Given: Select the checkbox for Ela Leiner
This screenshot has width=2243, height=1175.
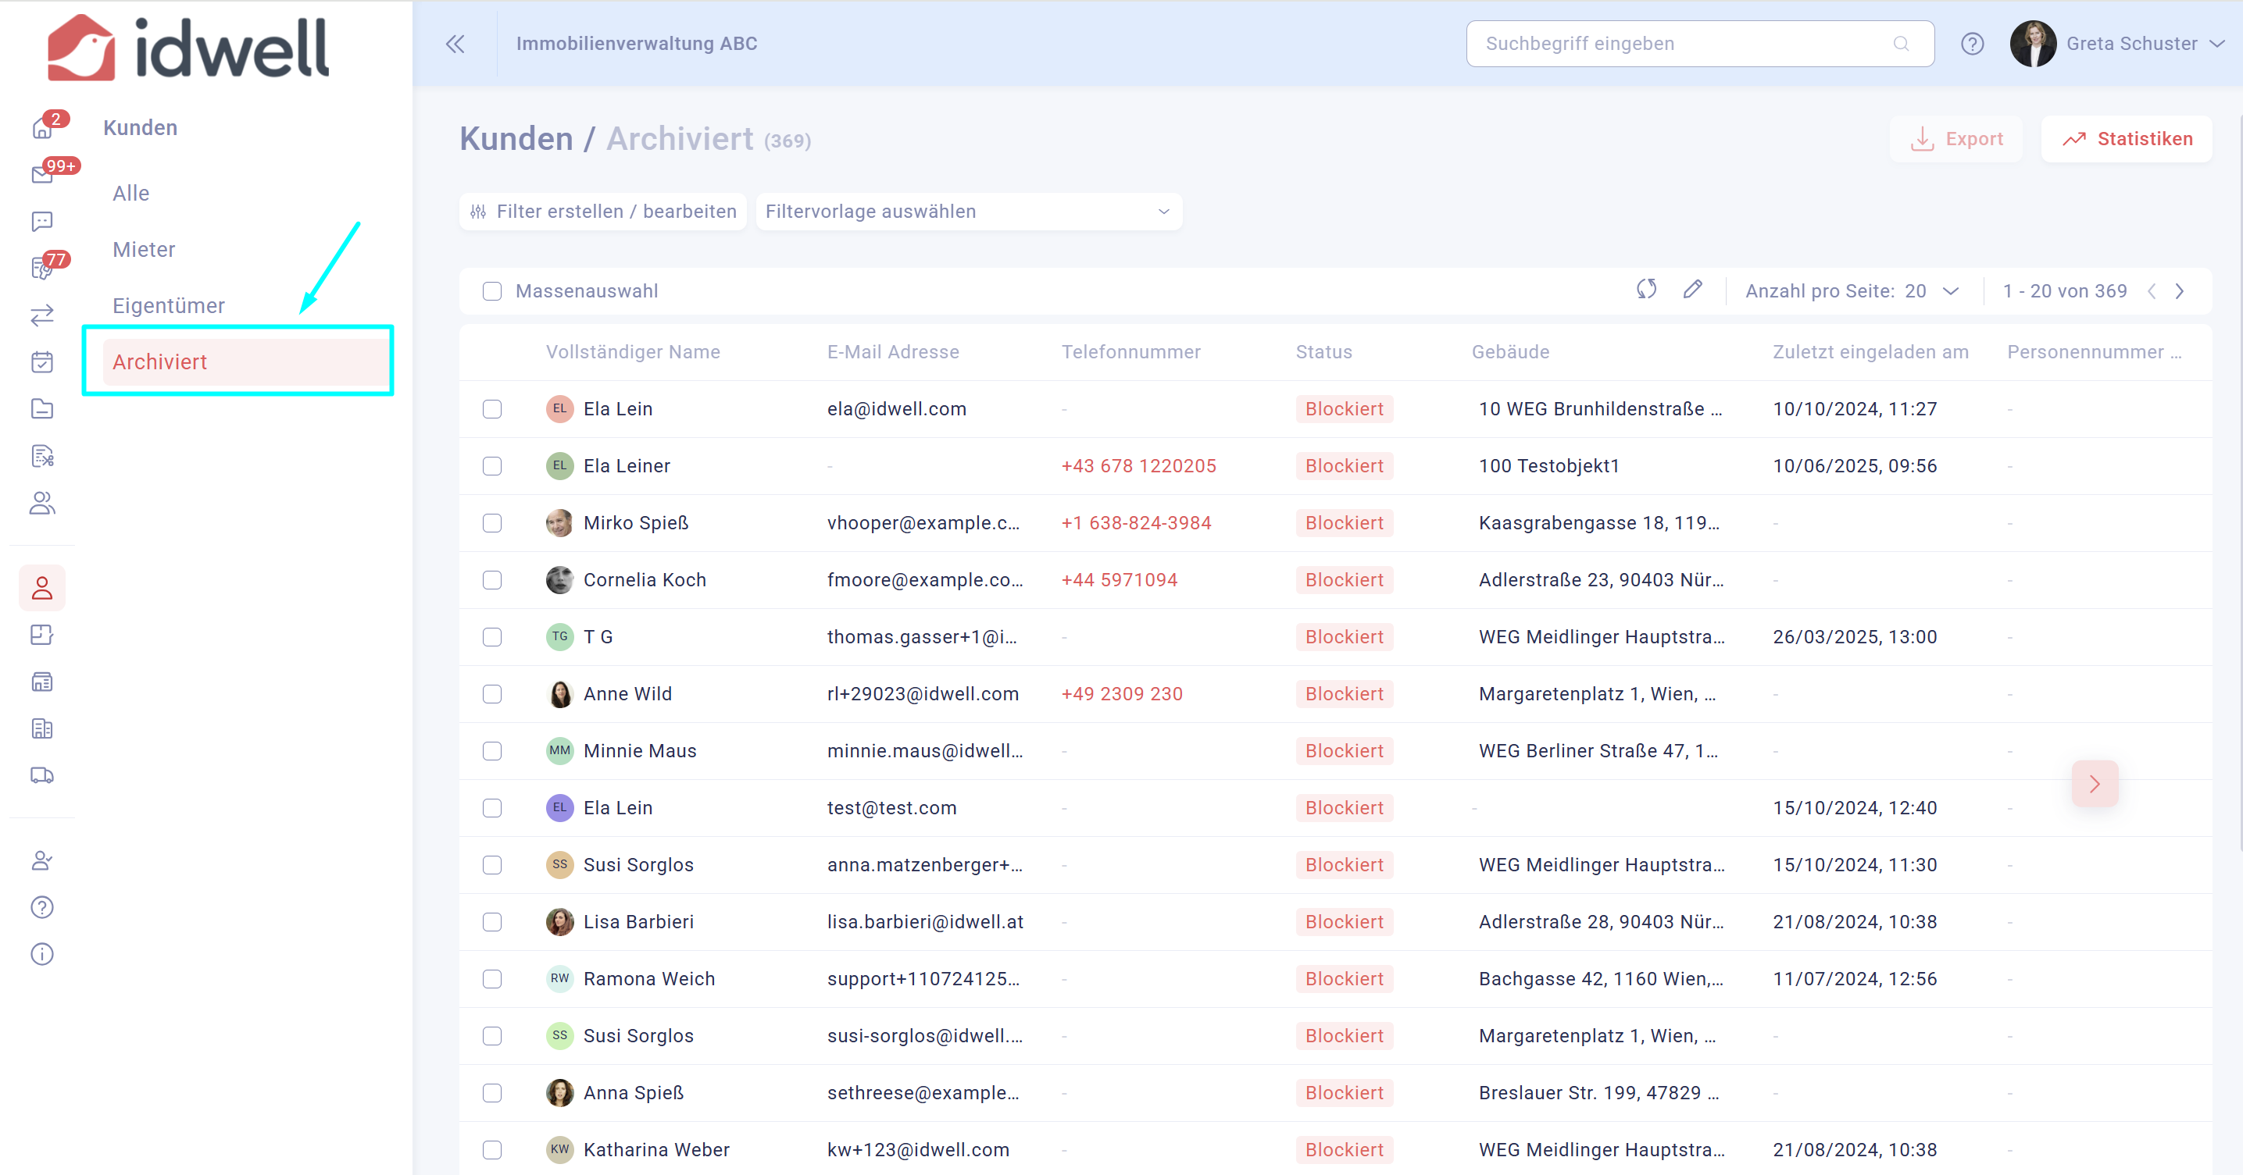Looking at the screenshot, I should (492, 467).
